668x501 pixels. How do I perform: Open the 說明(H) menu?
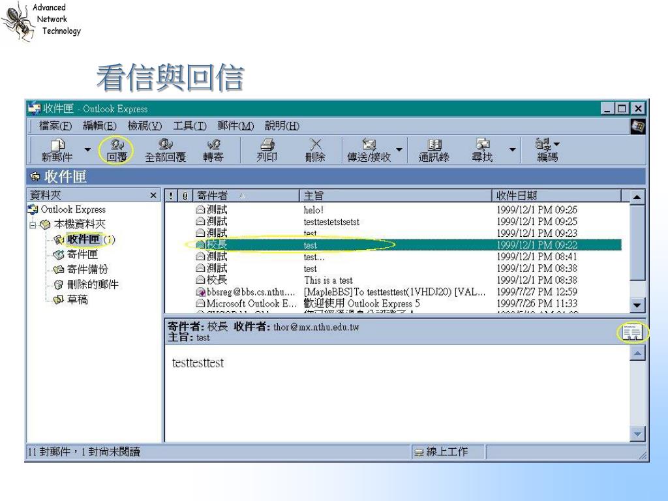tap(282, 126)
